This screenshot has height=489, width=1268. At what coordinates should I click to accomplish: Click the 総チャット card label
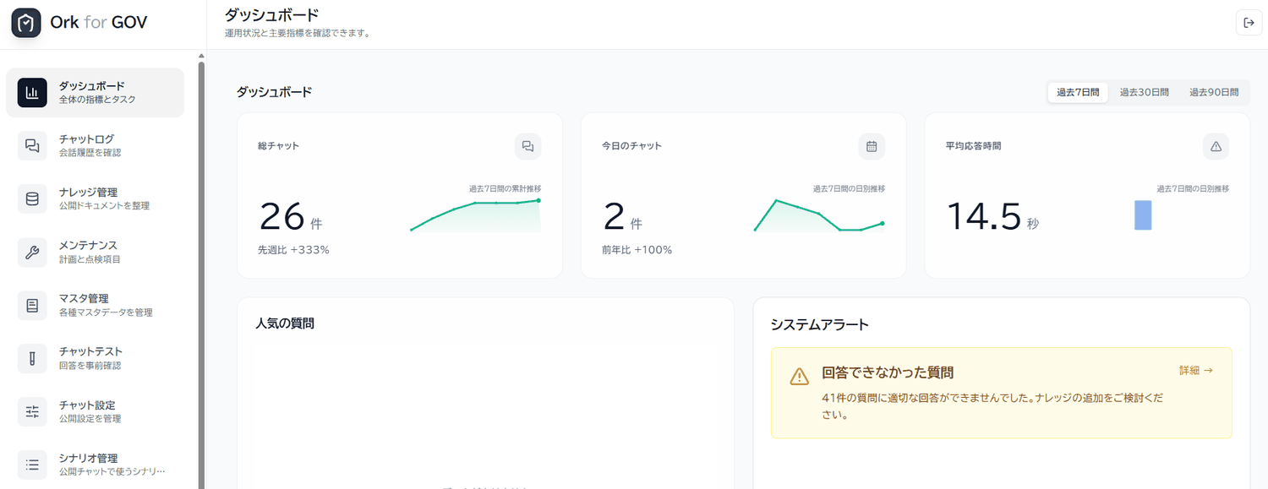click(279, 146)
